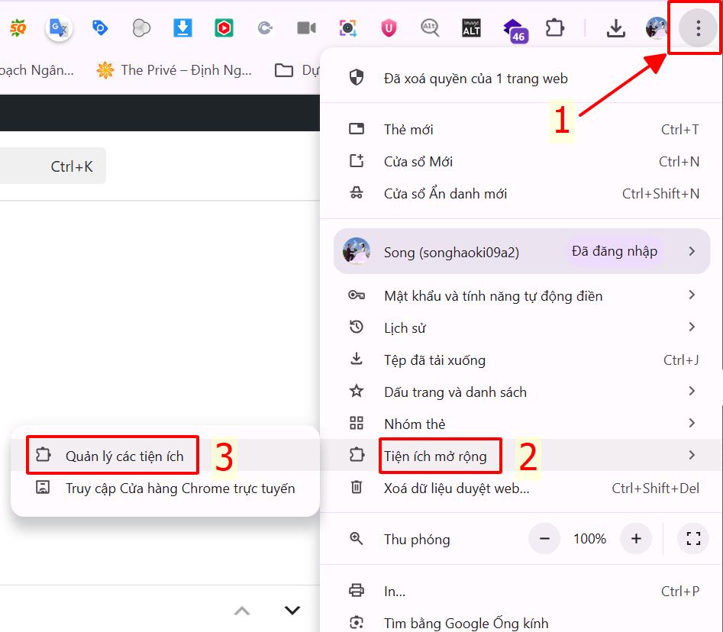Increase zoom with the plus button
The image size is (723, 632).
(636, 538)
